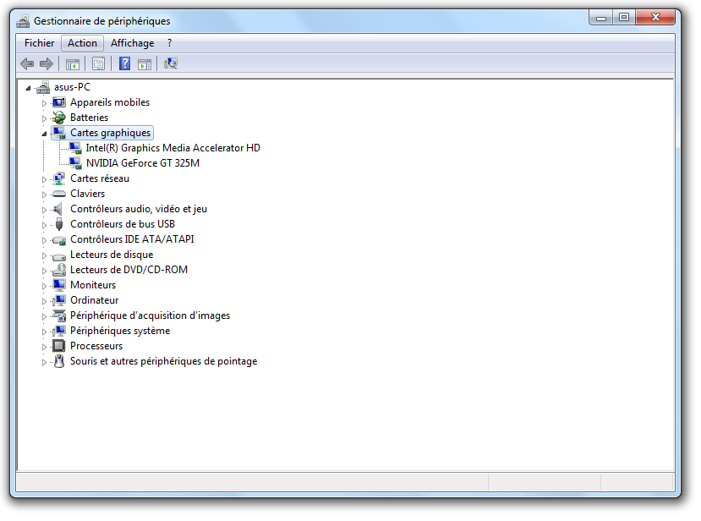Expand the Cartes réseau node

pos(44,179)
